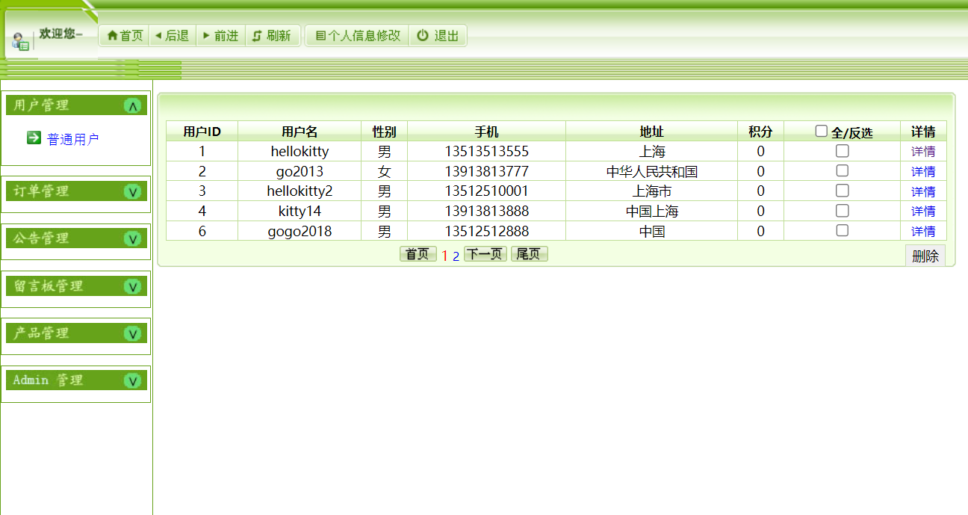Go to page 2 link
Viewport: 968px width, 515px height.
pyautogui.click(x=456, y=256)
